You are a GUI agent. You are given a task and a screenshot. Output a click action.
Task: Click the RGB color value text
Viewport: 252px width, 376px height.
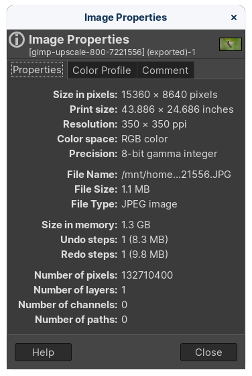tap(144, 139)
